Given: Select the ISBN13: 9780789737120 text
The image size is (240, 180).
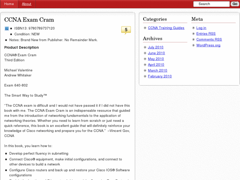Looking at the screenshot, I should [x=34, y=28].
